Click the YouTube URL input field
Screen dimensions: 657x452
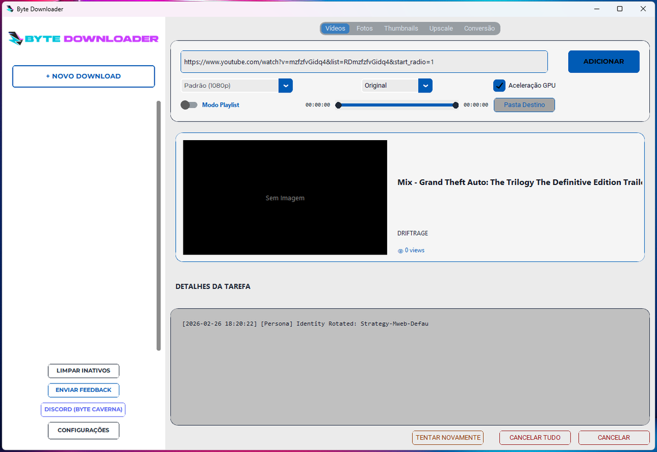click(x=364, y=61)
